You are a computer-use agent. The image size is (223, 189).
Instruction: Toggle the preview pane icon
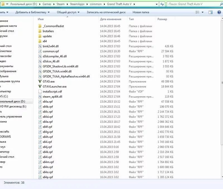tap(210, 12)
